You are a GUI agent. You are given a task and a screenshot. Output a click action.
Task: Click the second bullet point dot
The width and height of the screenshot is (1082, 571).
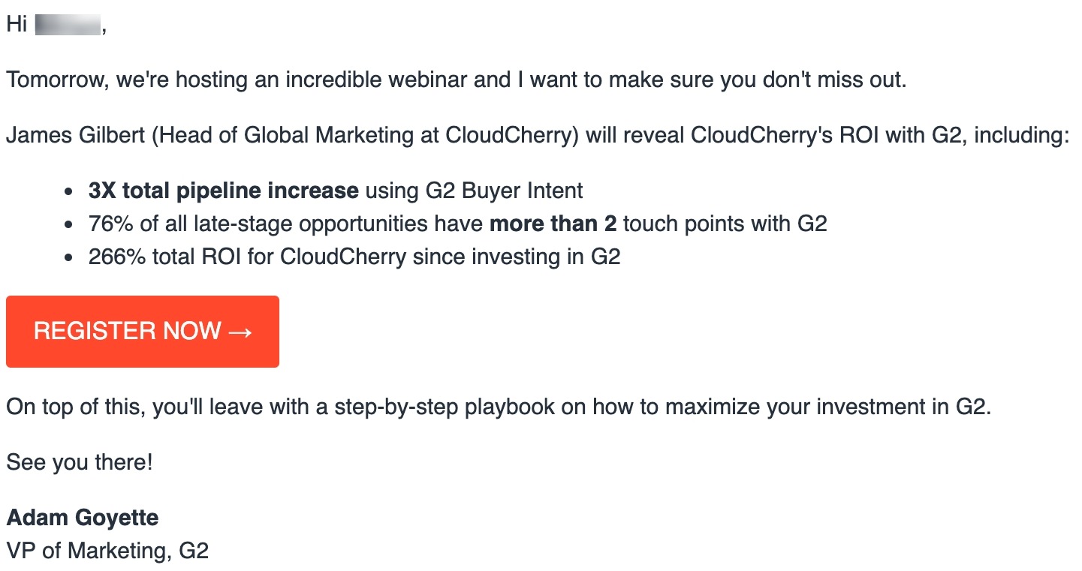click(69, 225)
